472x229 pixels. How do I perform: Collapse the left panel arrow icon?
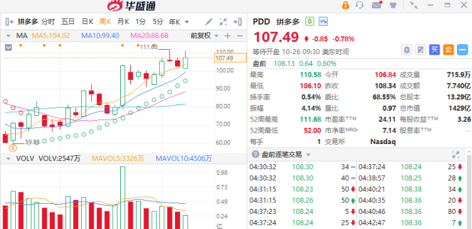[x=9, y=21]
